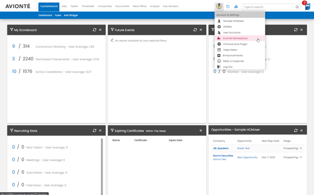Image resolution: width=314 pixels, height=195 pixels.
Task: Click the 0 New Talent count
Action: [x=14, y=147]
